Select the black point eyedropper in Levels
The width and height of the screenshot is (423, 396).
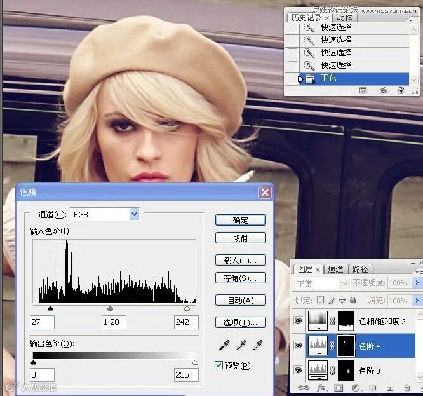224,345
